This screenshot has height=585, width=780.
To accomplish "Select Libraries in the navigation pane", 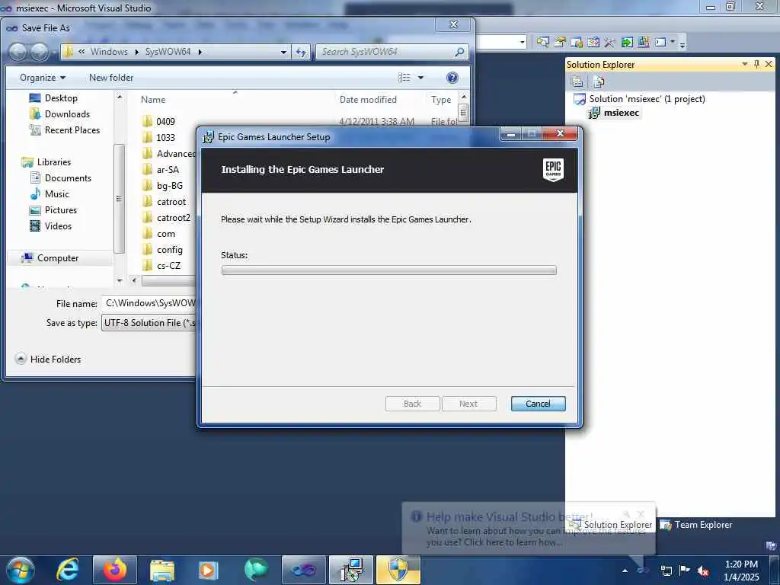I will [46, 162].
